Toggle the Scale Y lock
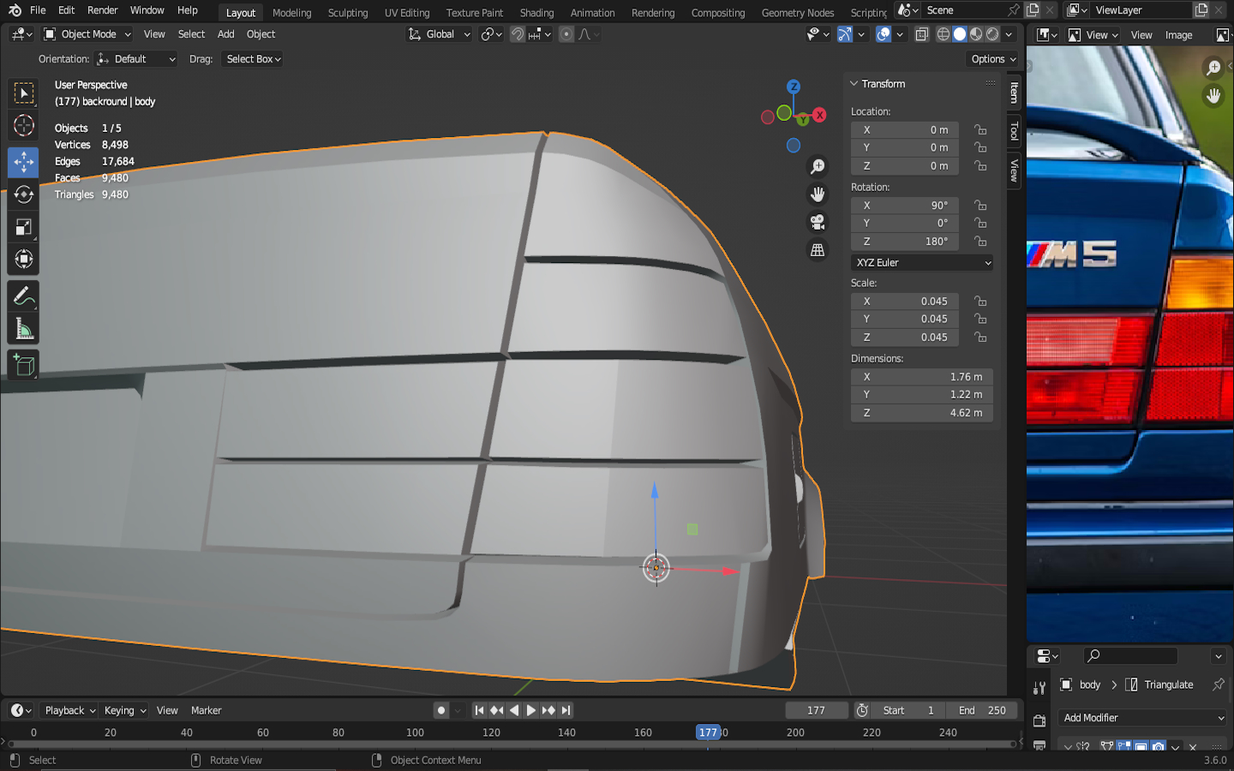The height and width of the screenshot is (771, 1234). 980,319
